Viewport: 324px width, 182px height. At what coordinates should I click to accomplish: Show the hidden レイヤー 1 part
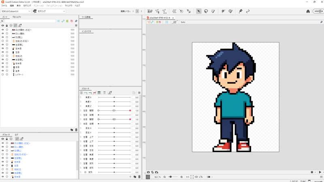[x=3, y=74]
